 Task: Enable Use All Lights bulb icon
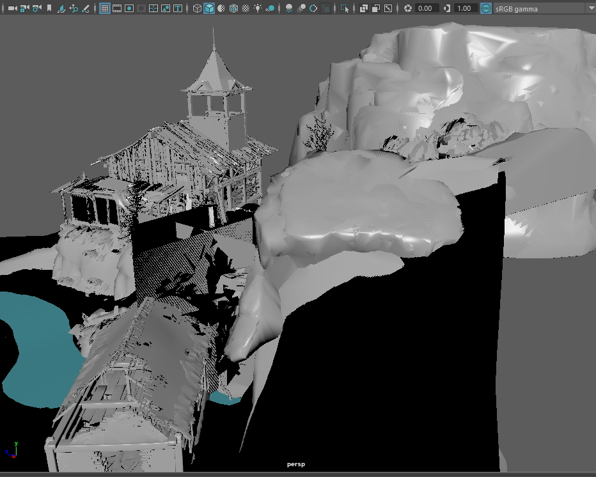tap(258, 8)
